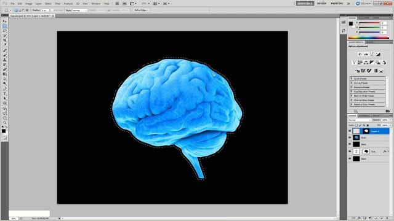Screen dimensions: 394x221
Task: Add a Black & White adjustment
Action: (x=372, y=63)
